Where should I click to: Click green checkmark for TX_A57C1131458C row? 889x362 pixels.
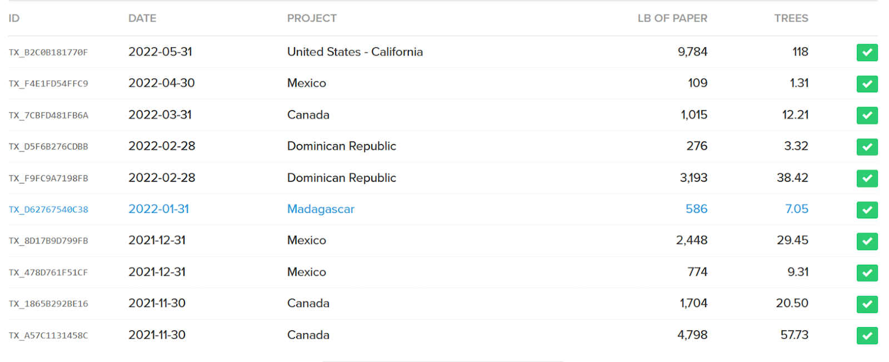[x=867, y=335]
